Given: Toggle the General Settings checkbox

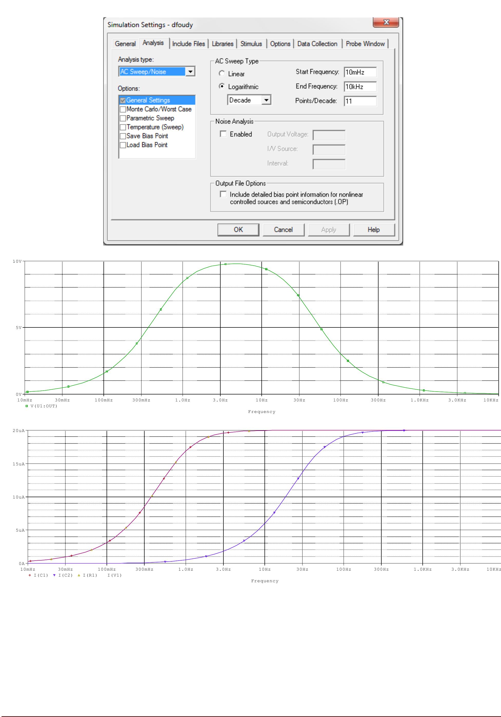Looking at the screenshot, I should pyautogui.click(x=123, y=100).
